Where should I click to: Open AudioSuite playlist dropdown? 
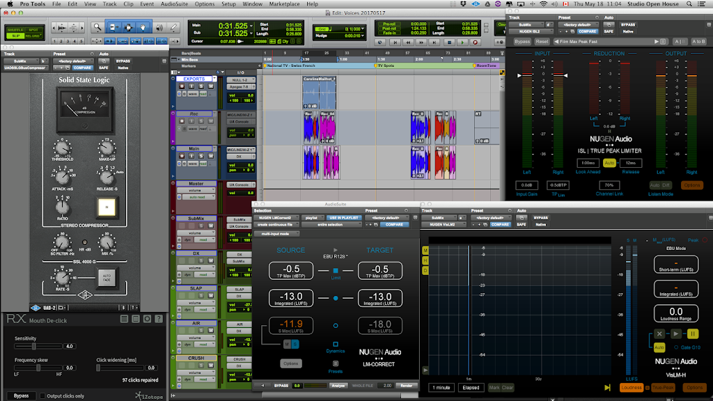(313, 218)
